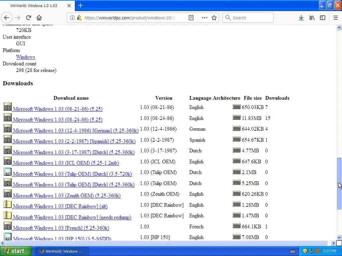
Task: Open Tulip OEM Dutch (5.25-360k) link
Action: (74, 184)
